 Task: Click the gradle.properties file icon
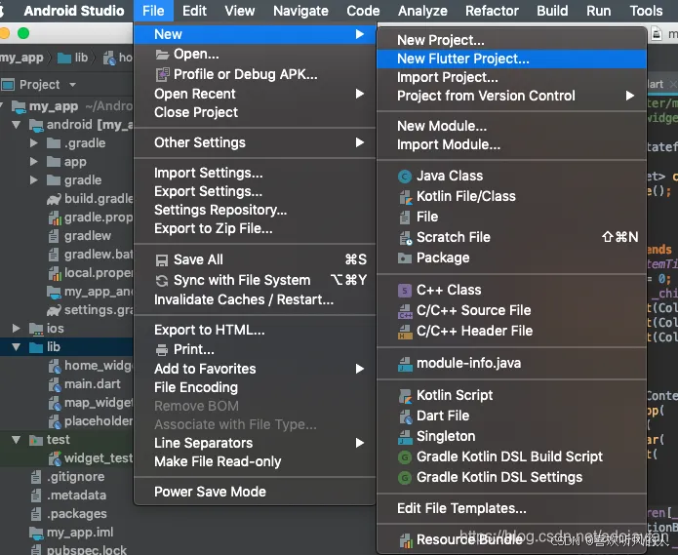[54, 218]
